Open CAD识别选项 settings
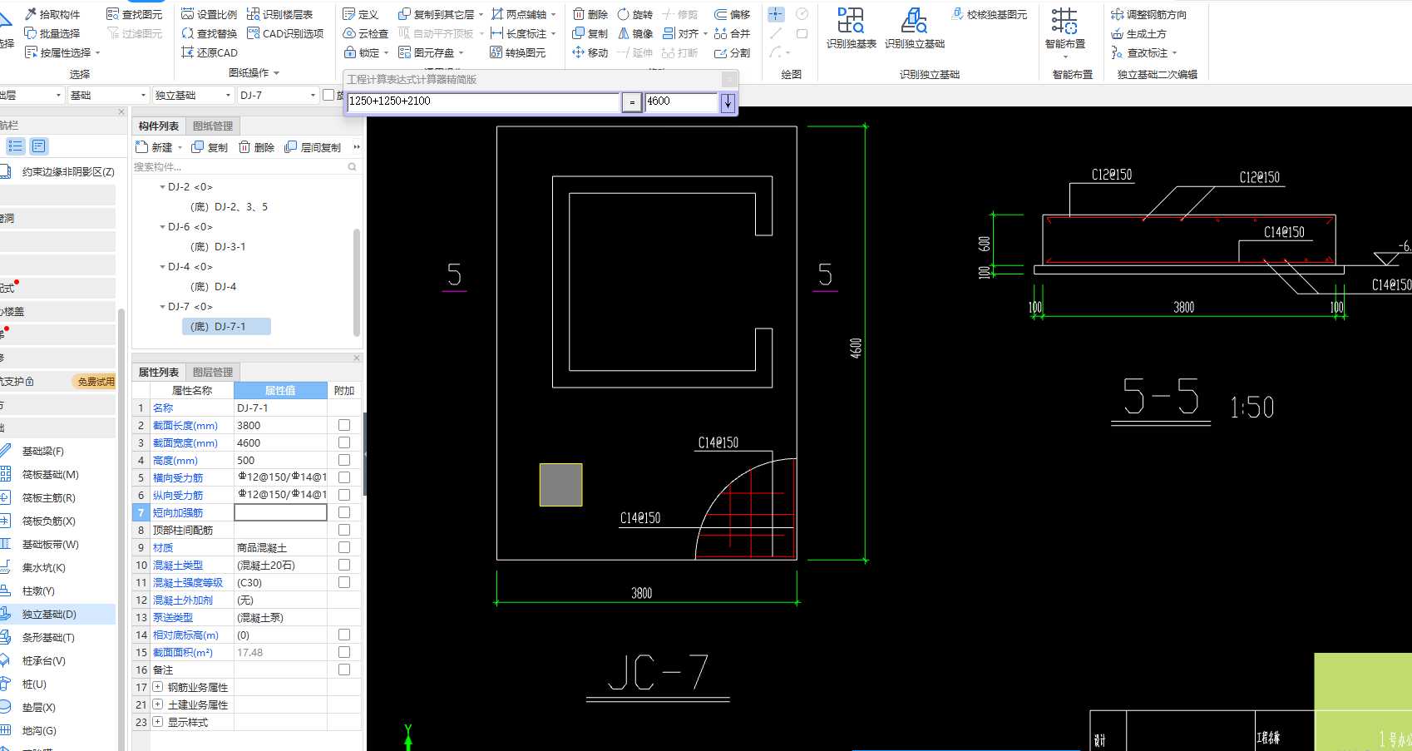1412x751 pixels. pyautogui.click(x=285, y=33)
